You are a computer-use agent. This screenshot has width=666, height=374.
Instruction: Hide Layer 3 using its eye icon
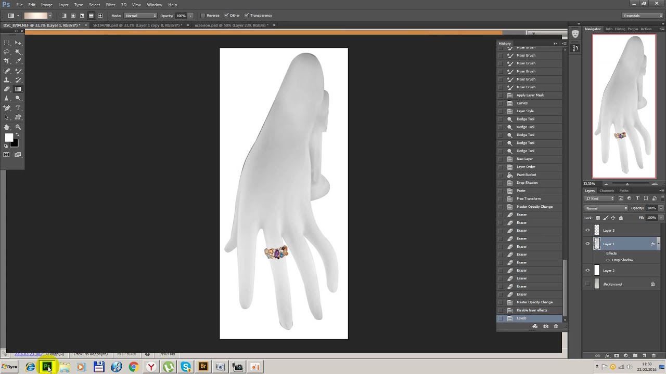(x=587, y=230)
